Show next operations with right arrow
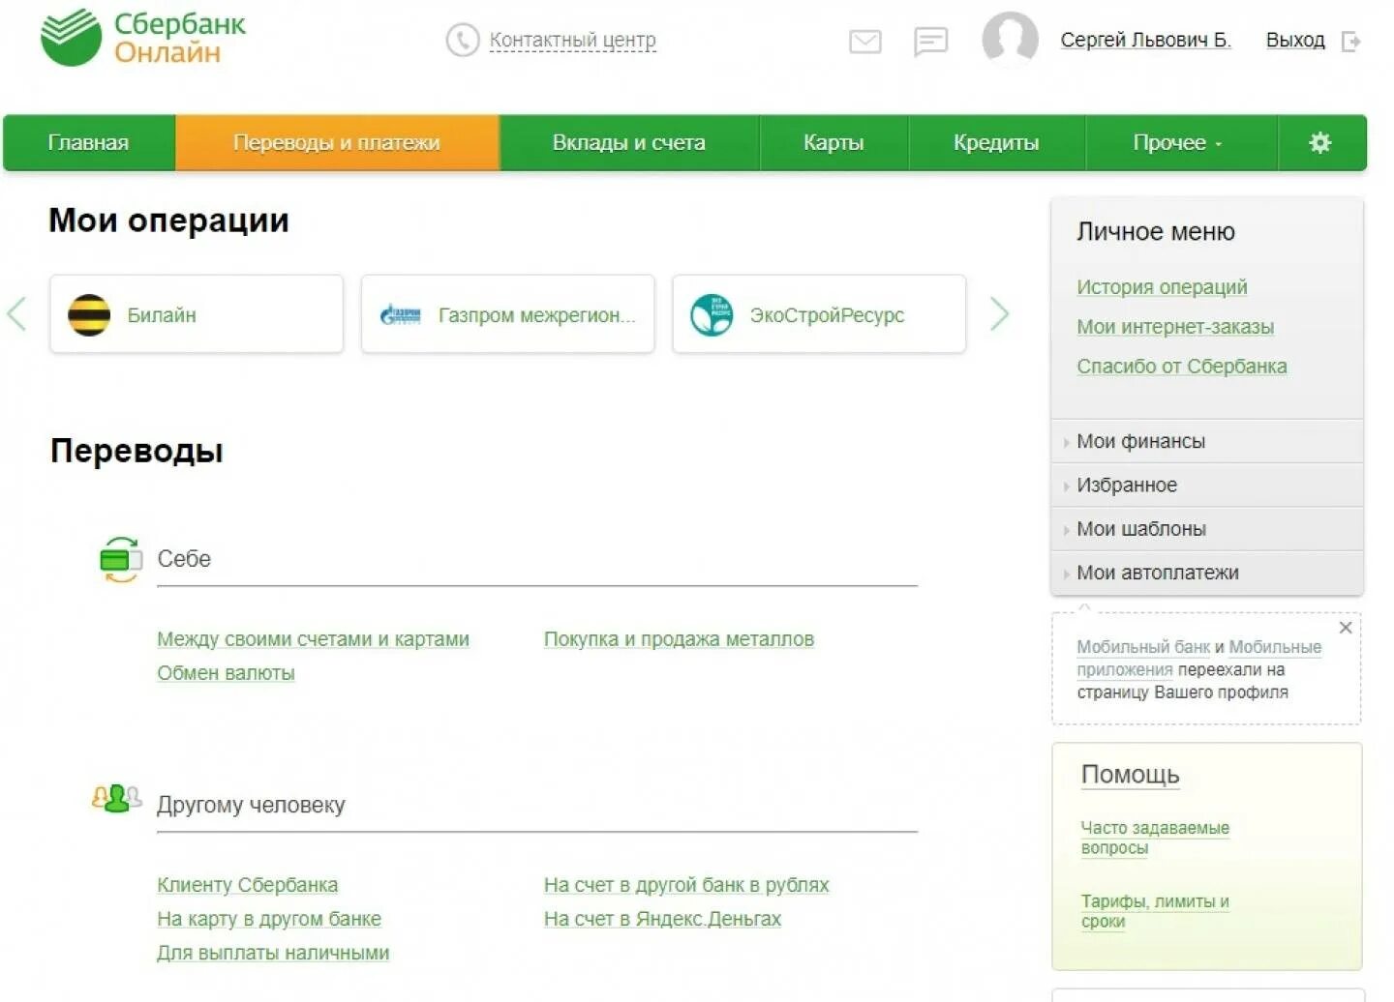This screenshot has width=1394, height=1002. coord(1000,313)
